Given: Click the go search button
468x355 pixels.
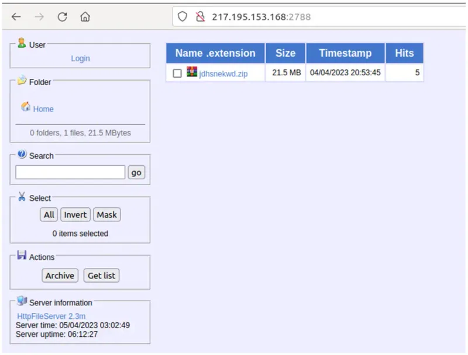Looking at the screenshot, I should click(136, 172).
